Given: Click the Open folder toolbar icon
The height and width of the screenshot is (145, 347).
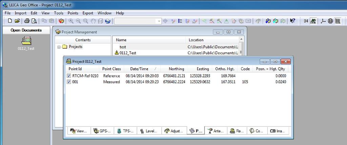Looking at the screenshot, I should pos(17,21).
